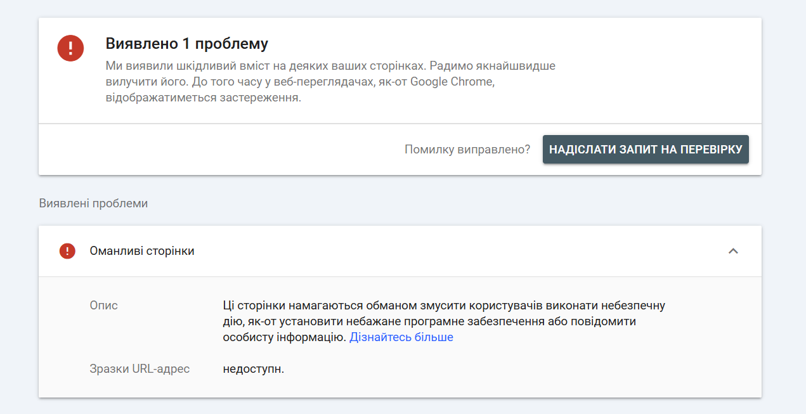The image size is (806, 414).
Task: Collapse the Оманливі сторінки section chevron
Action: click(733, 251)
